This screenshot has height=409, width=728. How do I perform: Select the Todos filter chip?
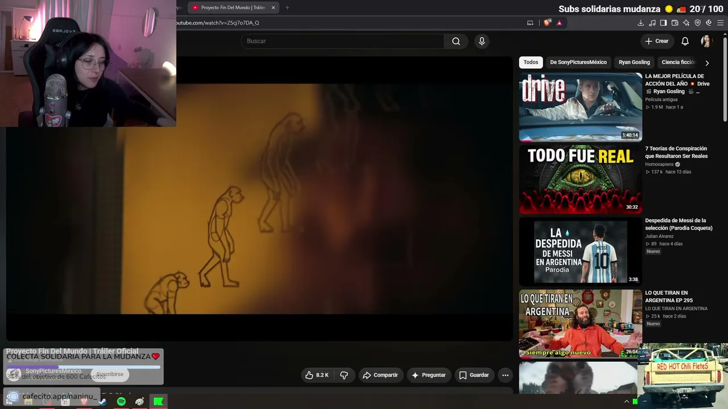[x=531, y=62]
